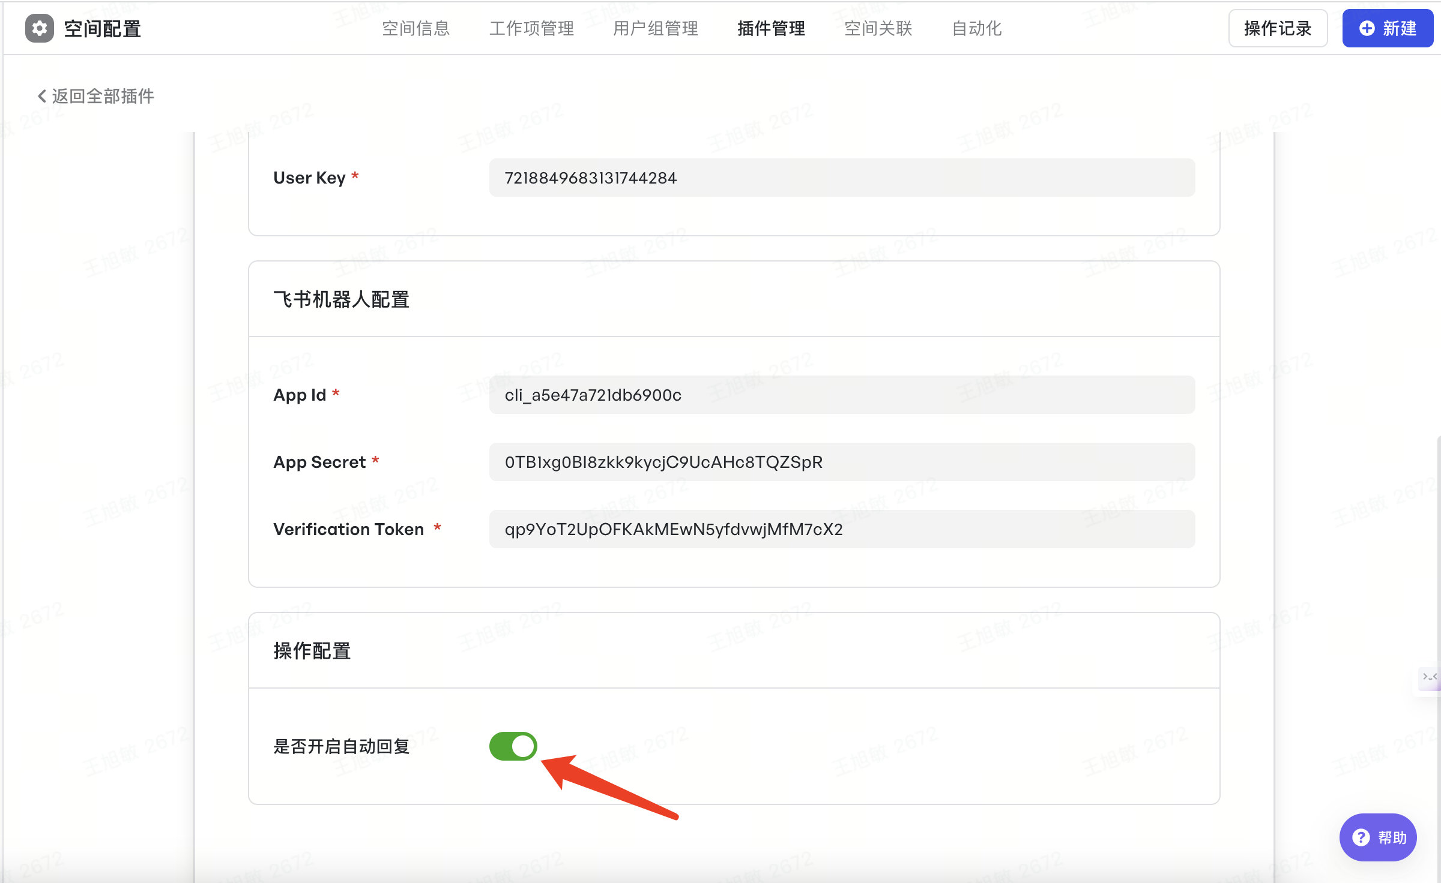Go to the 用户组管理 tab
The image size is (1441, 883).
[x=656, y=28]
